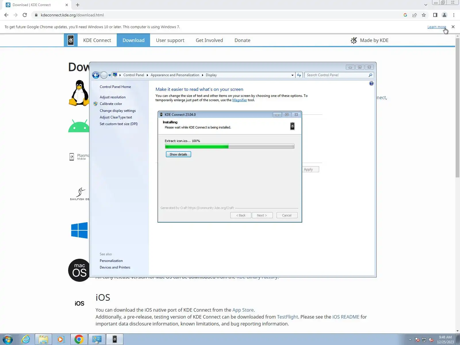Expand the Control Panel address bar history dropdown

292,75
